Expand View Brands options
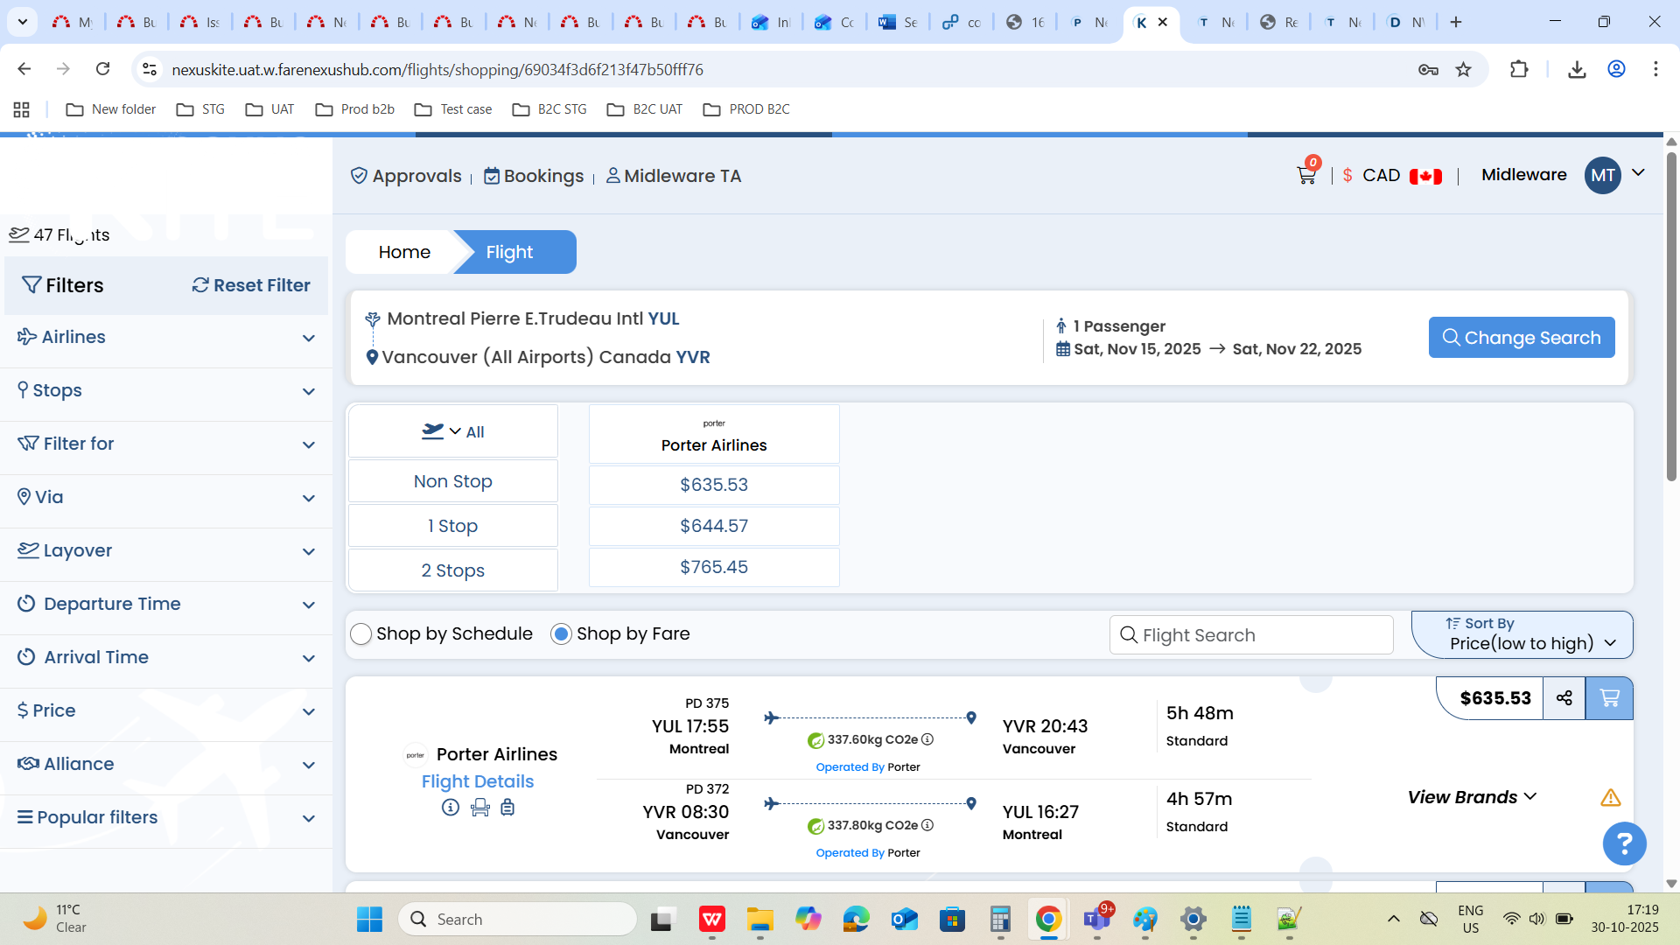 coord(1472,797)
